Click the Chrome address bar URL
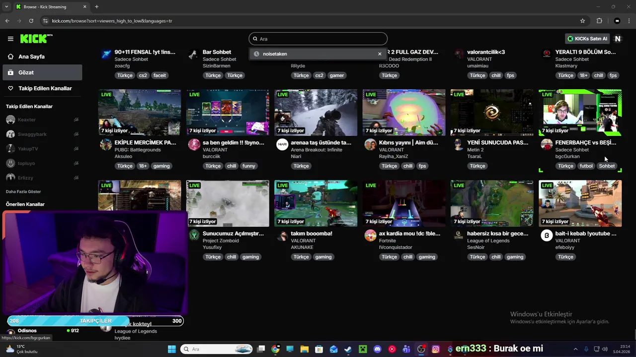Viewport: 636px width, 357px height. (112, 21)
